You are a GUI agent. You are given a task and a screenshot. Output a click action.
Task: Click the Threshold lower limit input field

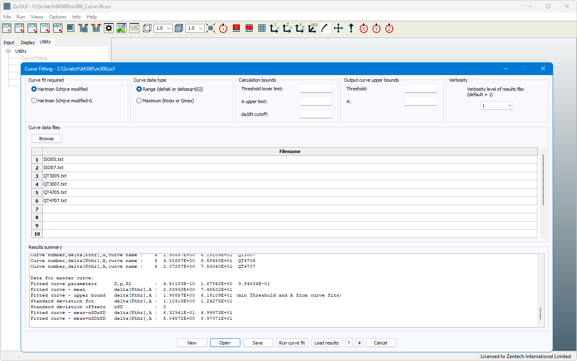pyautogui.click(x=316, y=89)
